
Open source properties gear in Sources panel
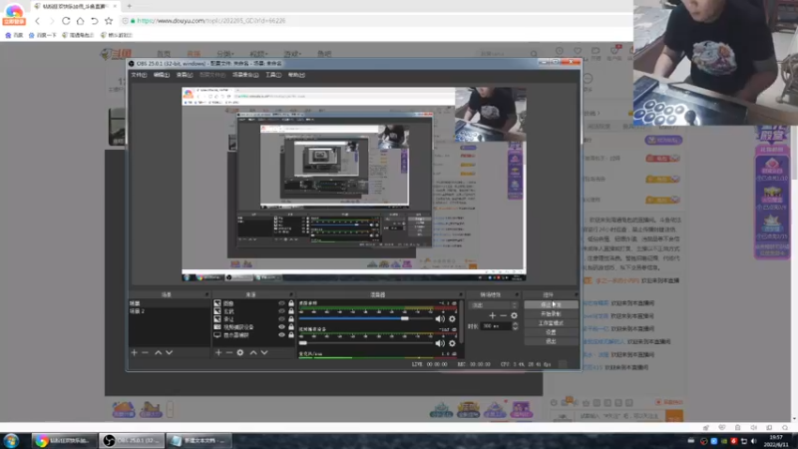240,352
